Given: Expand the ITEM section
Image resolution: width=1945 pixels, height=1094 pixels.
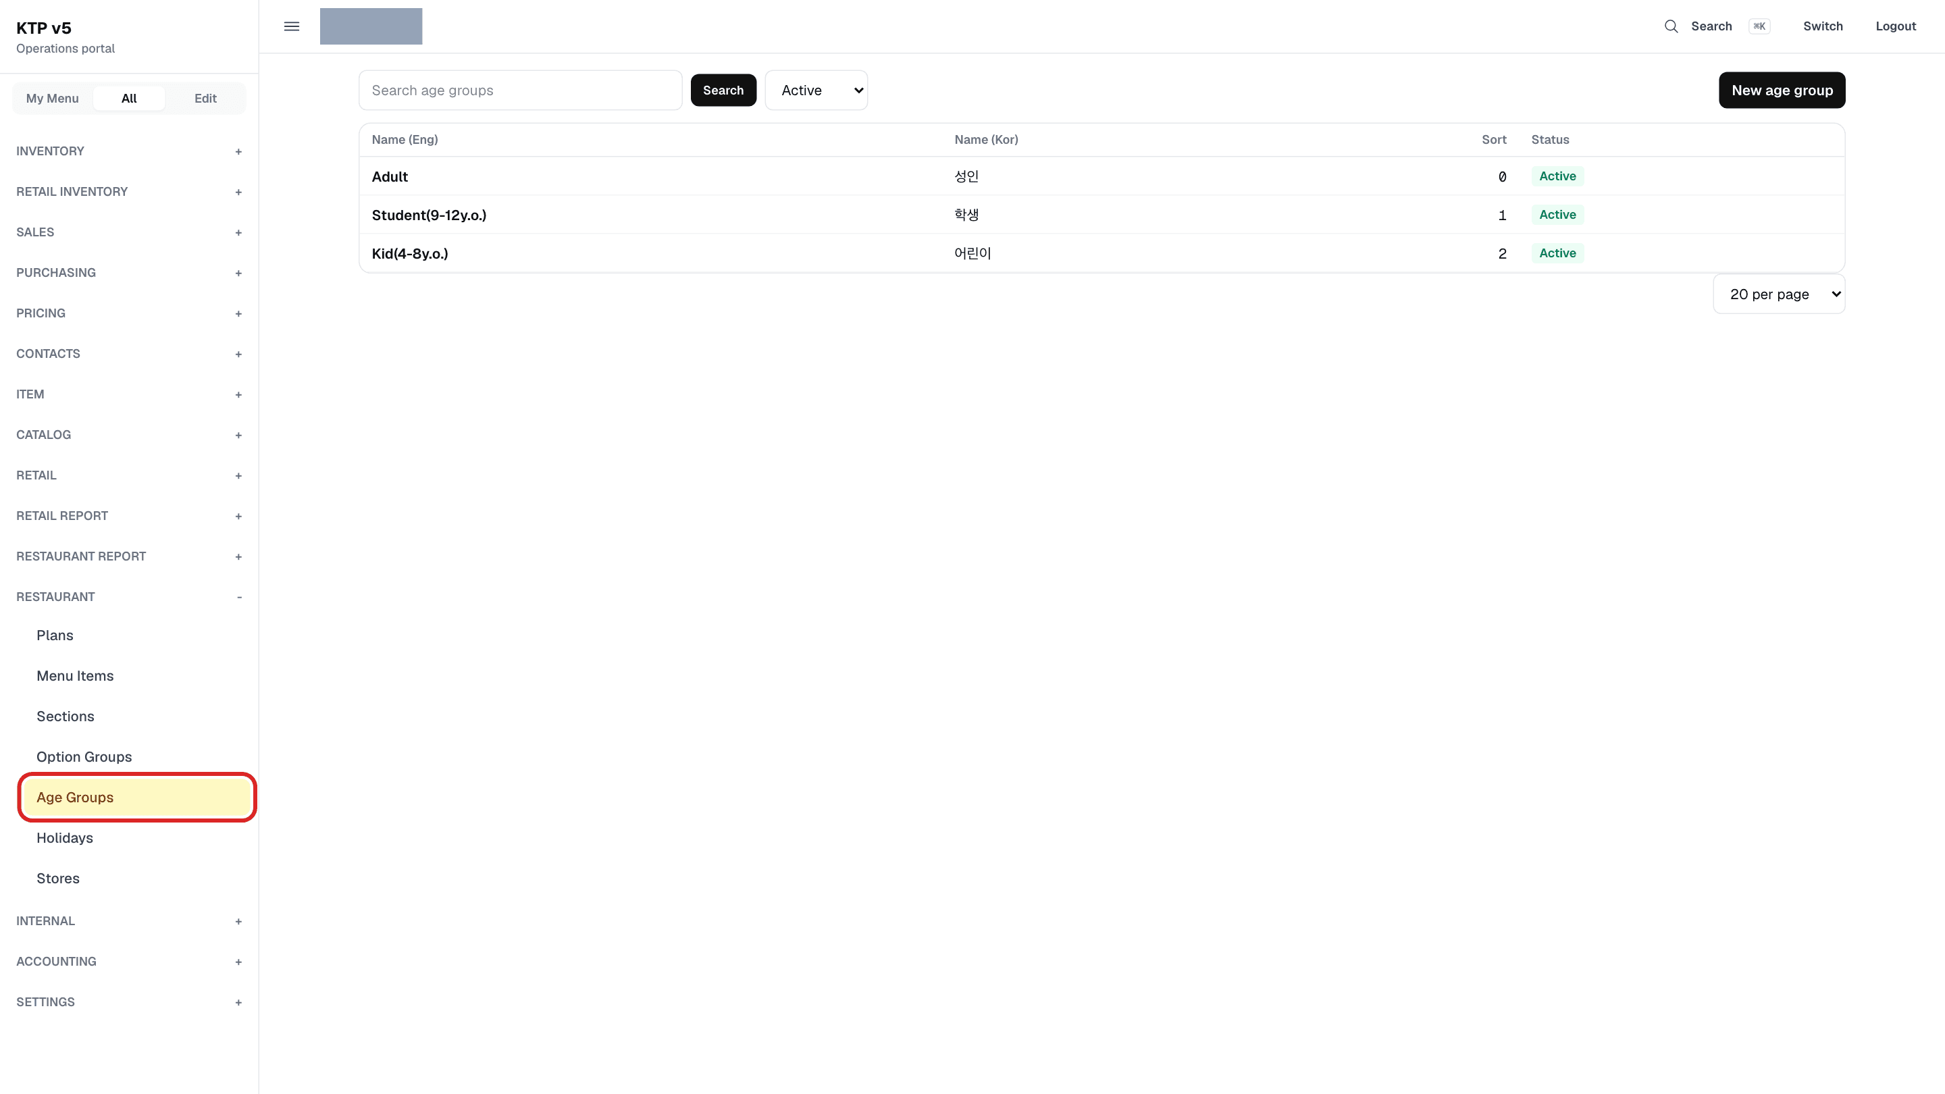Looking at the screenshot, I should tap(129, 394).
